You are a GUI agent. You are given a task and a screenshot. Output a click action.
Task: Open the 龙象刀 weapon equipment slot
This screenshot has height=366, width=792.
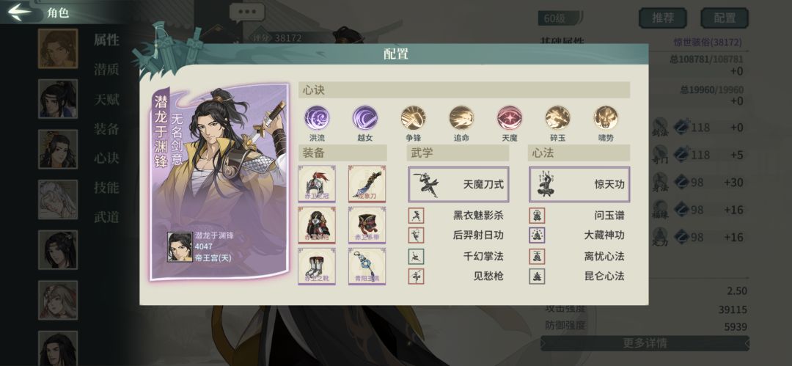pos(367,184)
